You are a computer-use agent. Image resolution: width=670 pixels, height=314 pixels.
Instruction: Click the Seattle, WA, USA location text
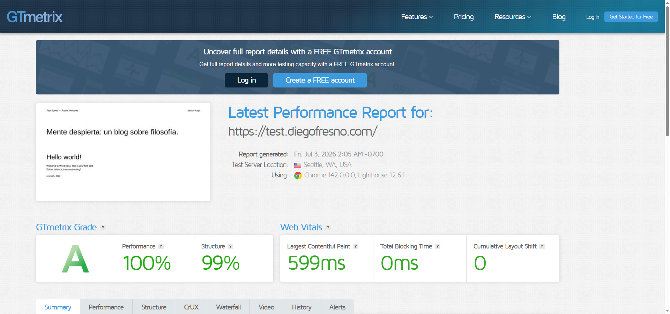click(x=327, y=164)
